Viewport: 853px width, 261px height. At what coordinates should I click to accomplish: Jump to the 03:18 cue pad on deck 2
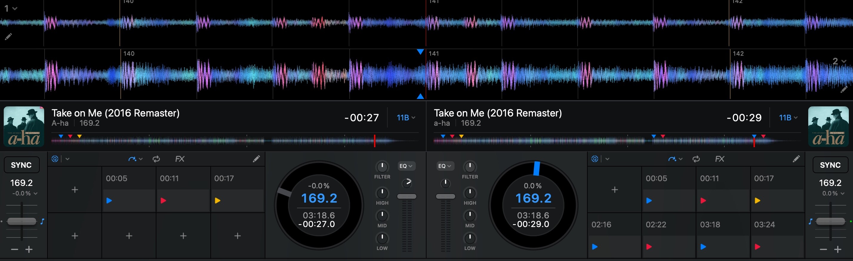point(723,236)
